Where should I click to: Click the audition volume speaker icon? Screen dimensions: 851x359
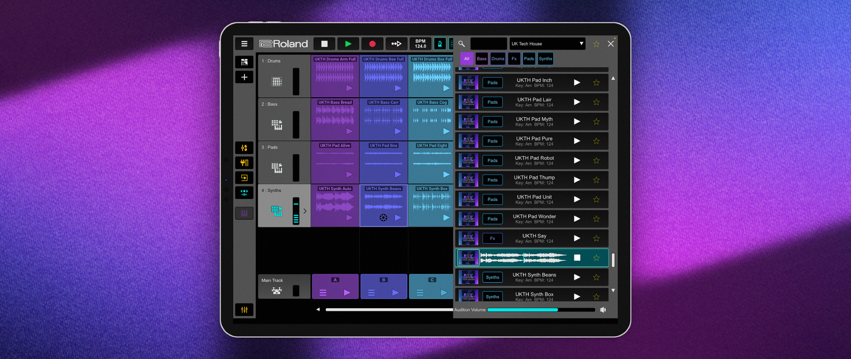point(603,310)
